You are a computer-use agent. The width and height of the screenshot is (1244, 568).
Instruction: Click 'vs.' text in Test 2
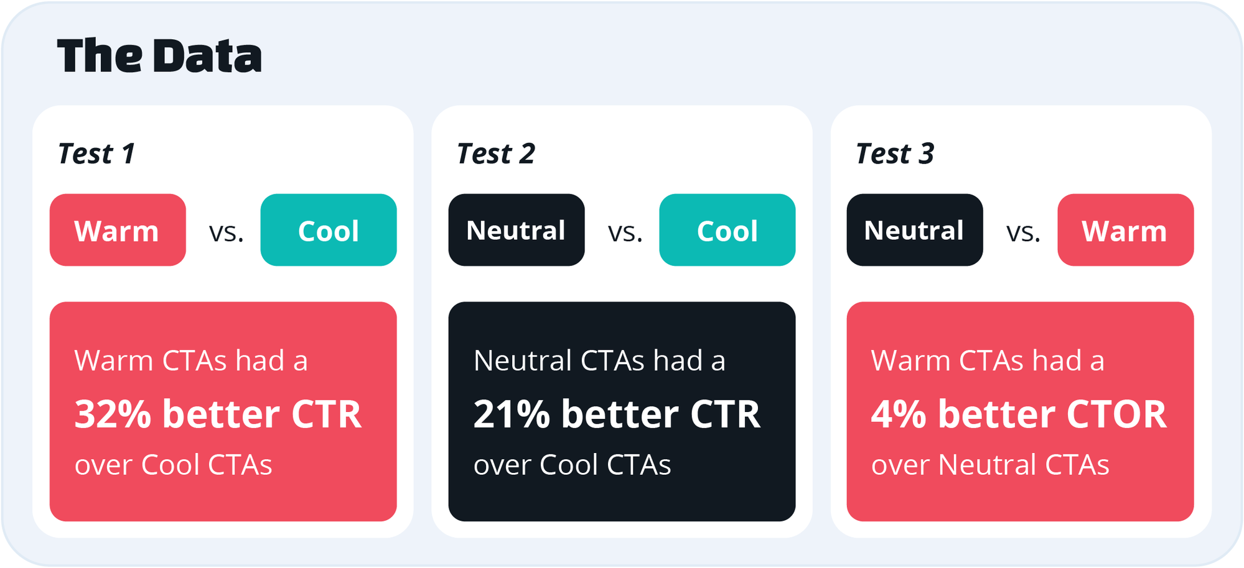625,232
